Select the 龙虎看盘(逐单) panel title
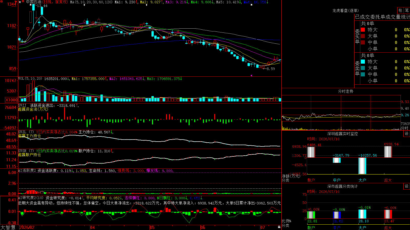Screen dimensions: 410x230 (x=345, y=10)
